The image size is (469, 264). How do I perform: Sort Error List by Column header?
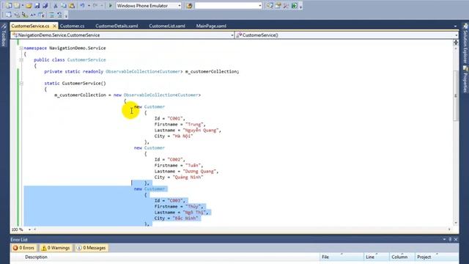coord(402,257)
